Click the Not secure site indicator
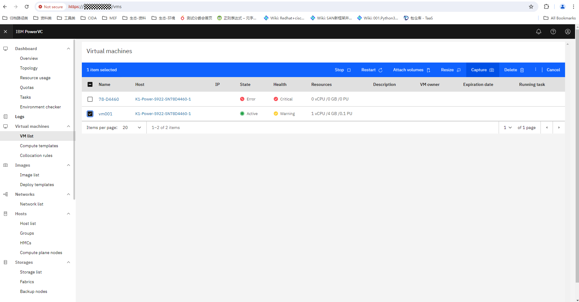The height and width of the screenshot is (302, 579). (51, 7)
